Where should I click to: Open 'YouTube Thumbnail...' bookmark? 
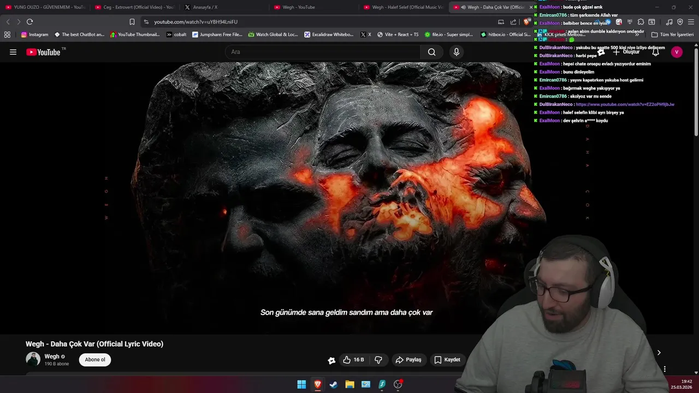pyautogui.click(x=135, y=34)
